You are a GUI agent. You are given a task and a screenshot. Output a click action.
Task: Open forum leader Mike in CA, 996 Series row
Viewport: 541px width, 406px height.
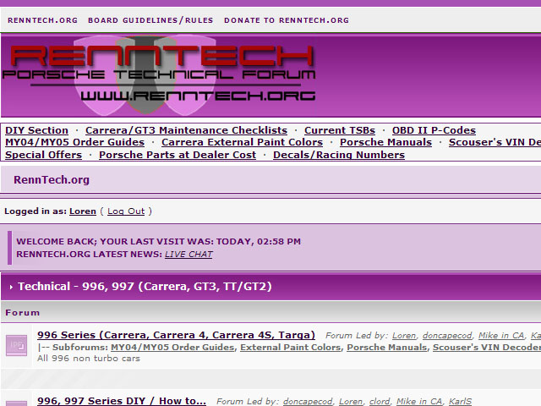501,335
